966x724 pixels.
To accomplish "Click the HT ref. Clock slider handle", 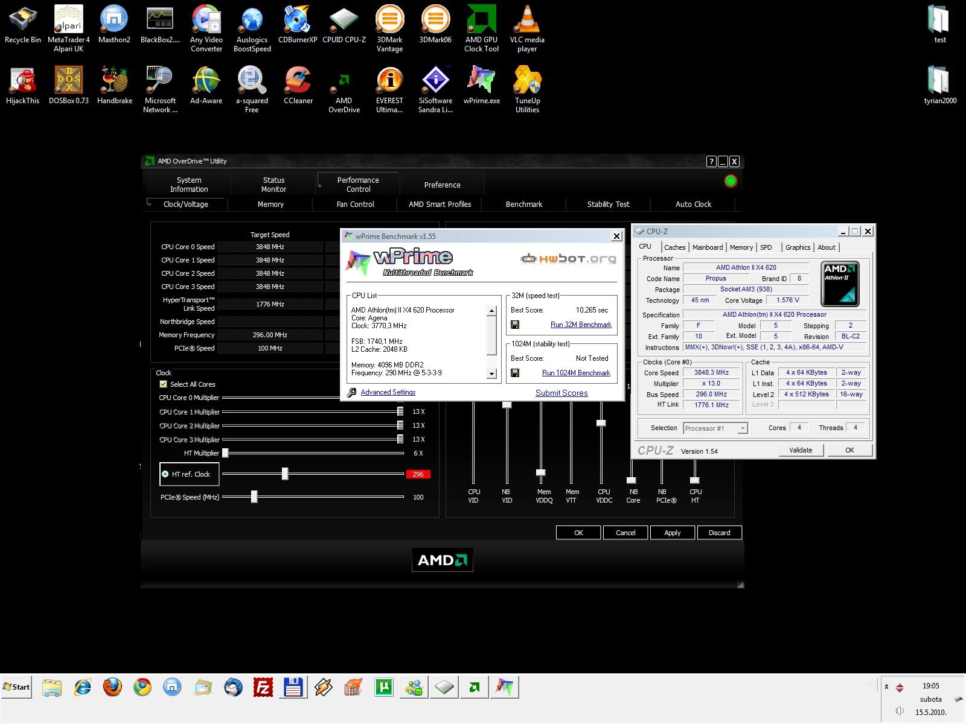I will tap(285, 474).
